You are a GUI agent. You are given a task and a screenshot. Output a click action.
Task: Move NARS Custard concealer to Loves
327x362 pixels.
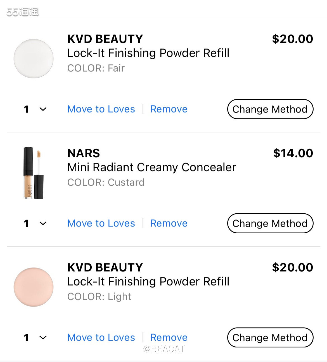tap(101, 223)
